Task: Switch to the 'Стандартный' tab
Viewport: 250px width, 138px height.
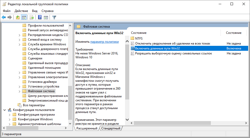Action: click(111, 128)
